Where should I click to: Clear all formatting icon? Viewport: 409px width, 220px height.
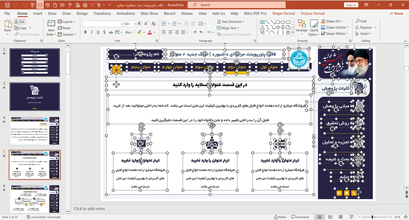154,24
